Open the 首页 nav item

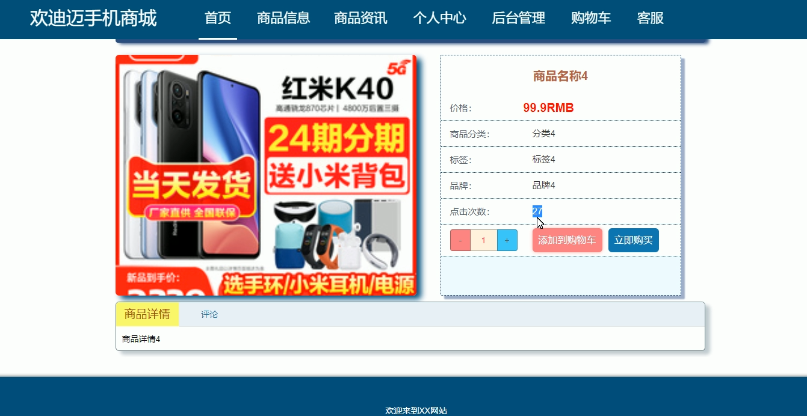[218, 18]
